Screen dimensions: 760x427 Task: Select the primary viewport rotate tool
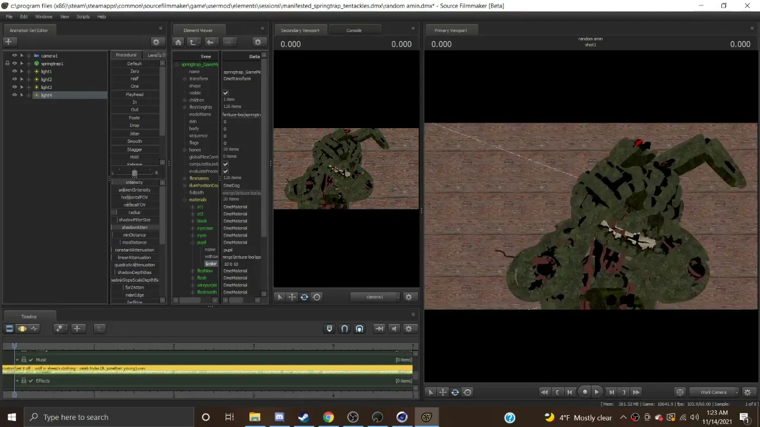[455, 392]
